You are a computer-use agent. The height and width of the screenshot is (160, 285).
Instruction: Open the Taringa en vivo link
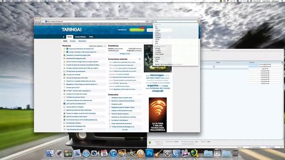click(125, 54)
